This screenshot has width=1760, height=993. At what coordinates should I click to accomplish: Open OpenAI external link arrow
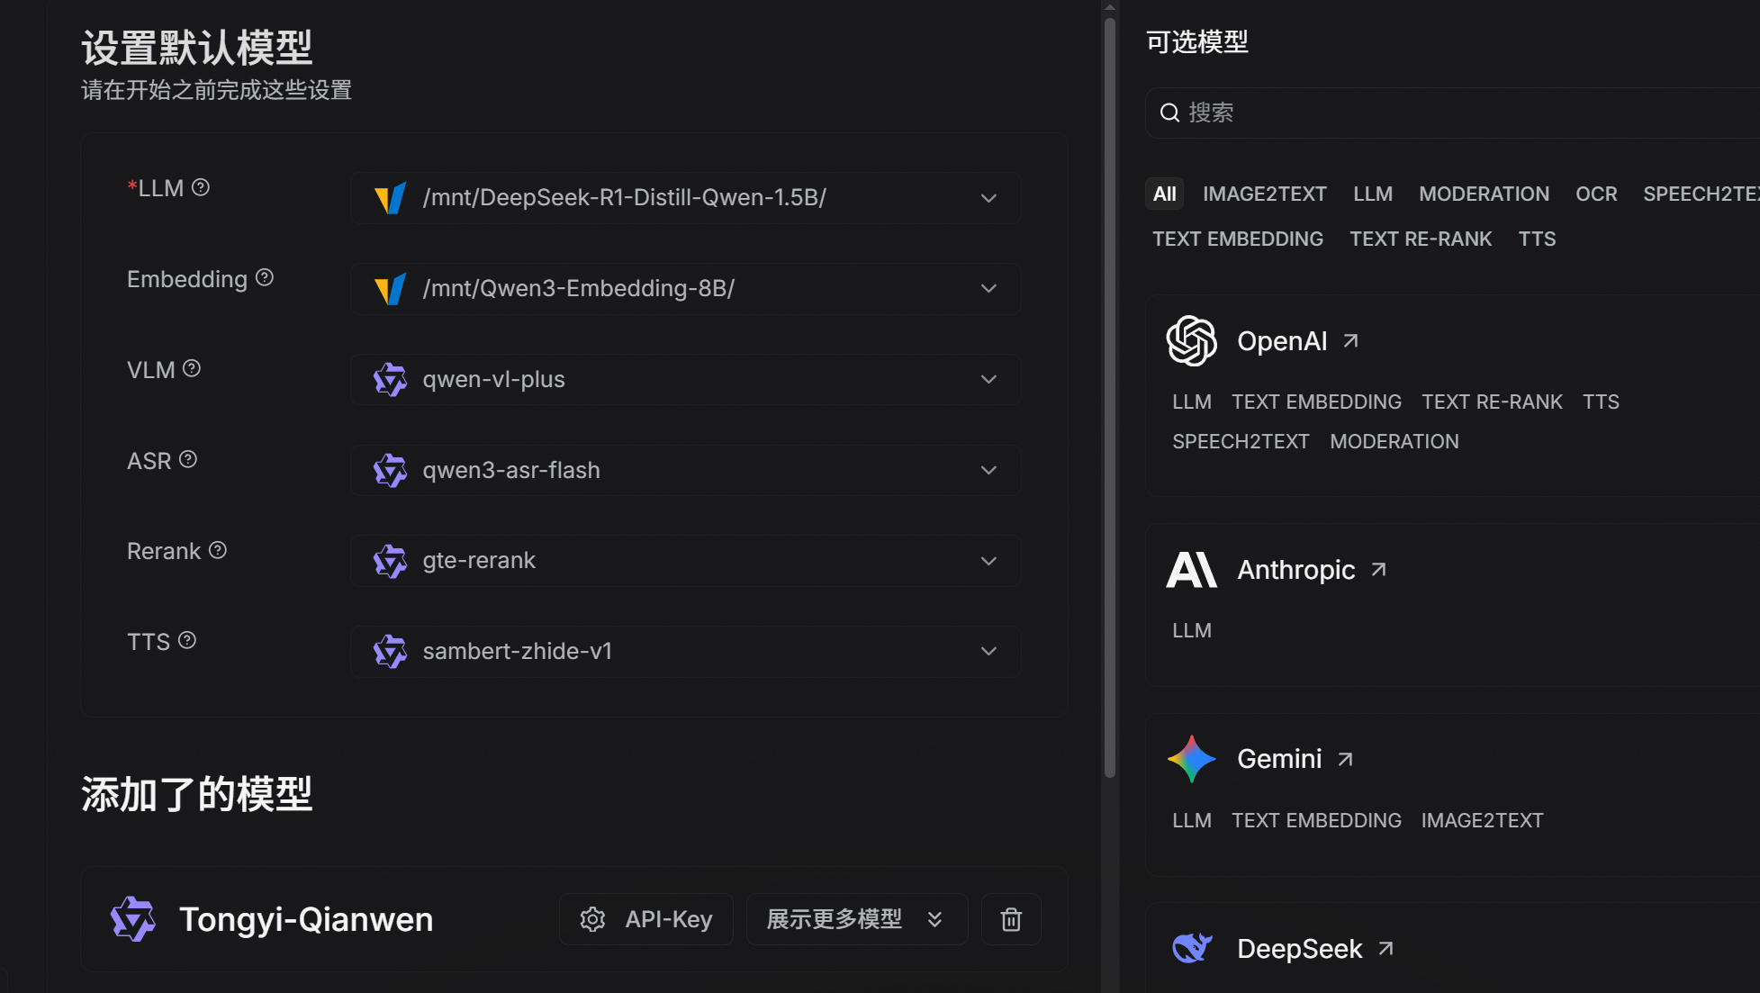pyautogui.click(x=1350, y=341)
